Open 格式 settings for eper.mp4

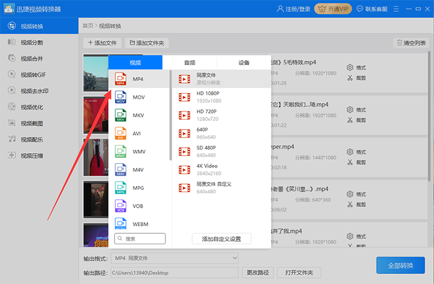356,152
